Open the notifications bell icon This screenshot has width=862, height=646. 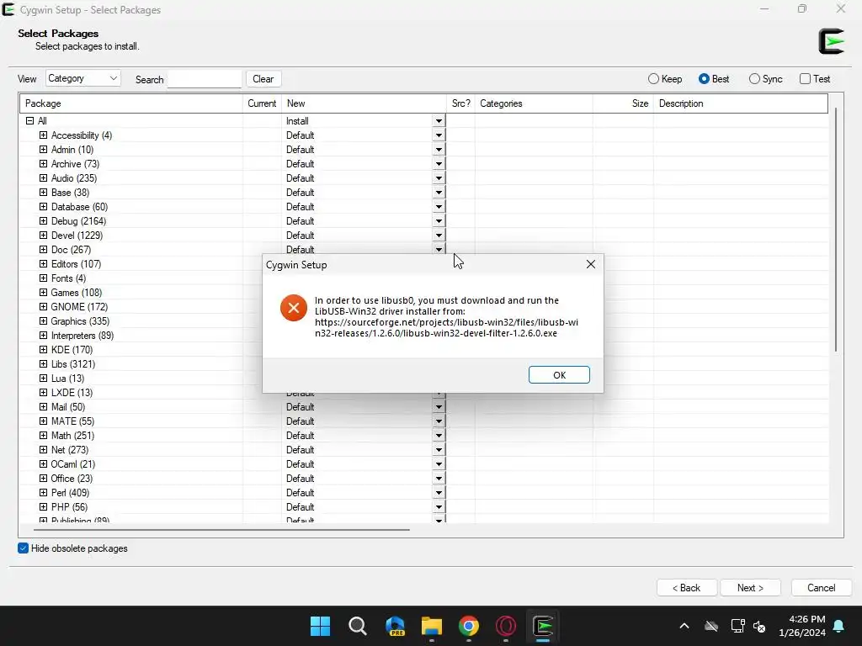click(839, 626)
